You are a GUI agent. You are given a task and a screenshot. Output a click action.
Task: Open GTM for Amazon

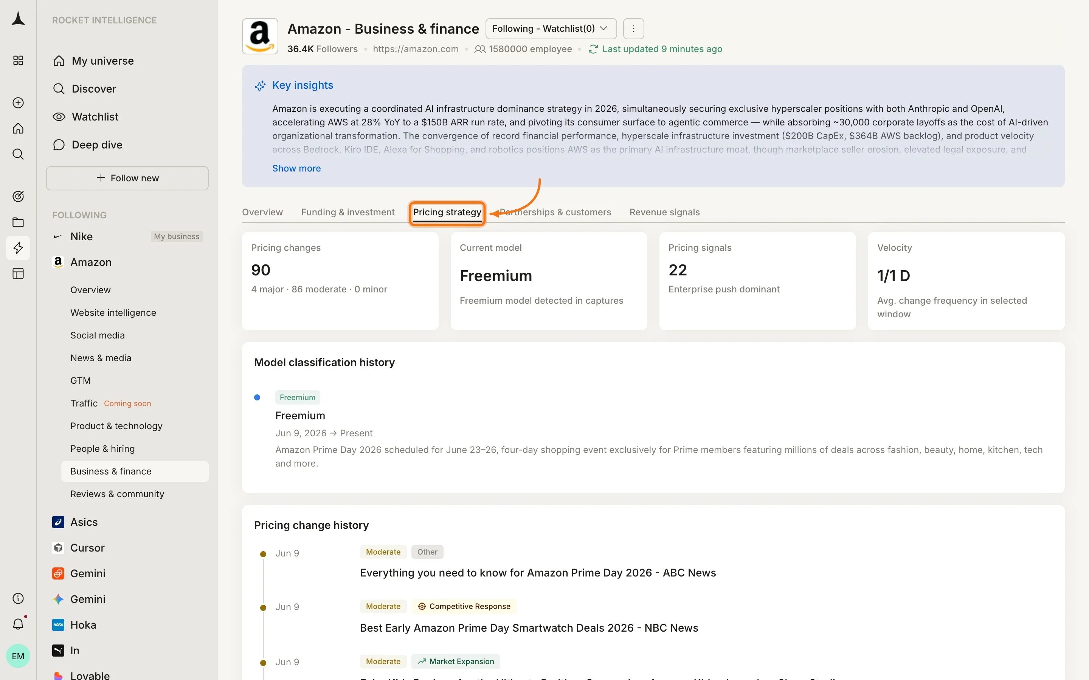(81, 380)
